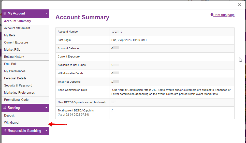Click the Normal Commission rate description text
The image size is (246, 143).
171,92
